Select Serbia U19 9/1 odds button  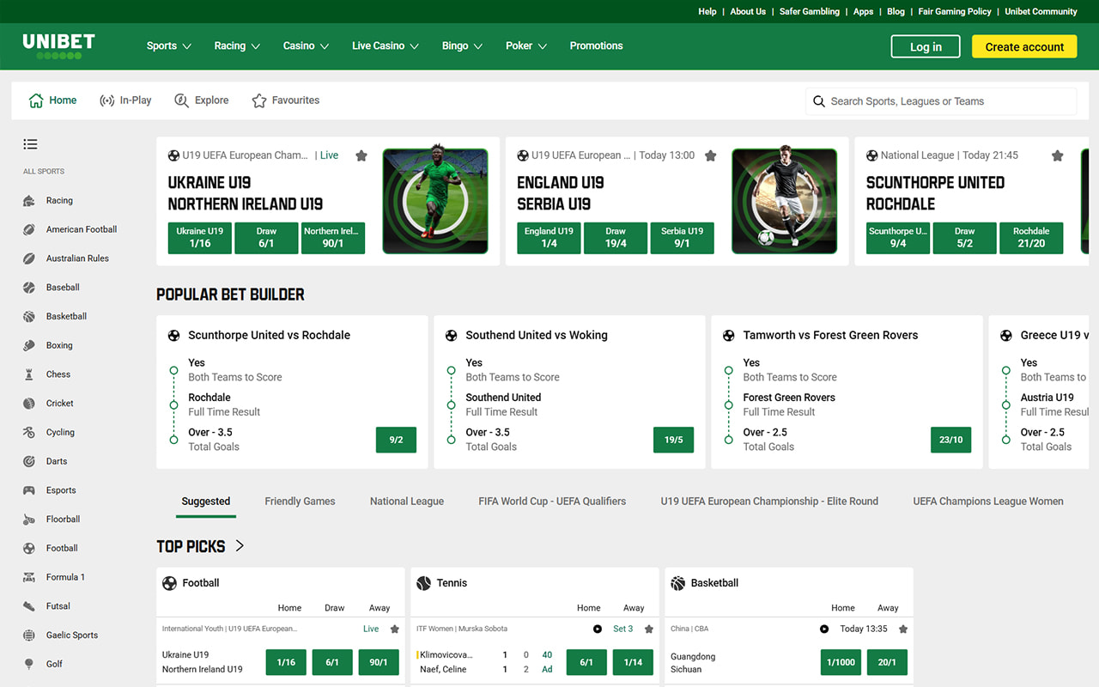point(682,238)
